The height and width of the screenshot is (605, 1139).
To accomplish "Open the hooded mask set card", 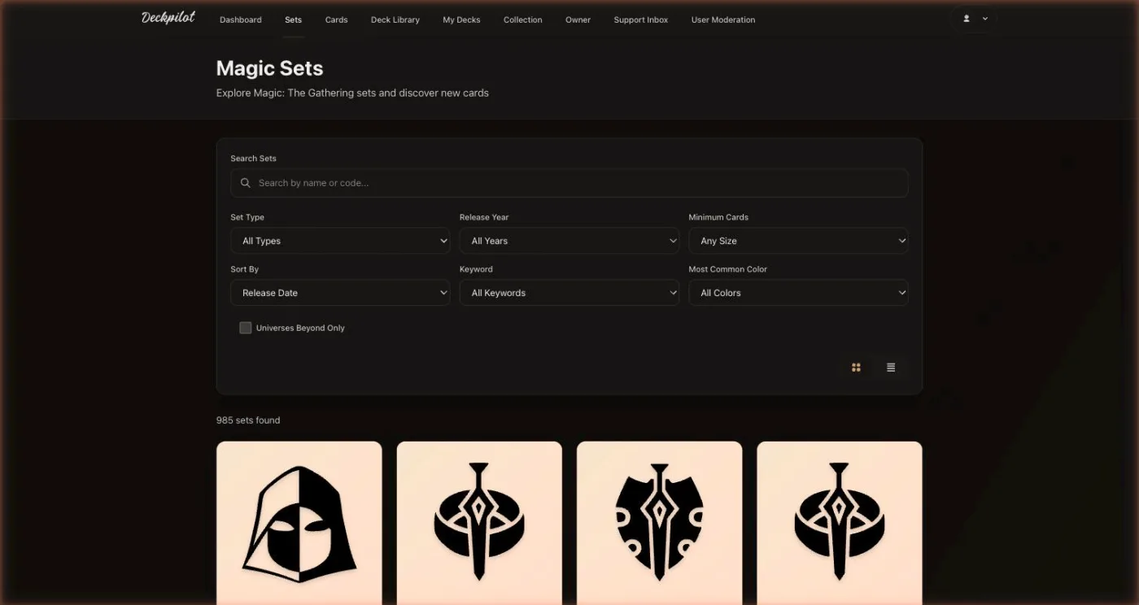I will pyautogui.click(x=299, y=523).
